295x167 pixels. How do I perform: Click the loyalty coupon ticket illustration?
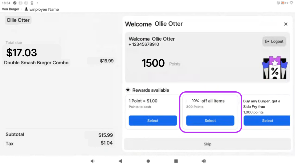point(274,68)
